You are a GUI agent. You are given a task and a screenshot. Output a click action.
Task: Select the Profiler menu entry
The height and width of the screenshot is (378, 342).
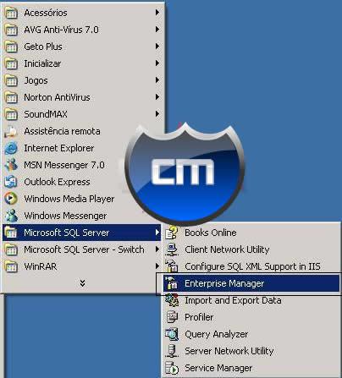tap(251, 317)
